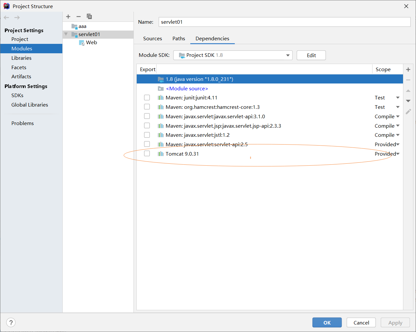
Task: Tick export checkbox for hamcrest-core:1.3
Action: [x=147, y=107]
